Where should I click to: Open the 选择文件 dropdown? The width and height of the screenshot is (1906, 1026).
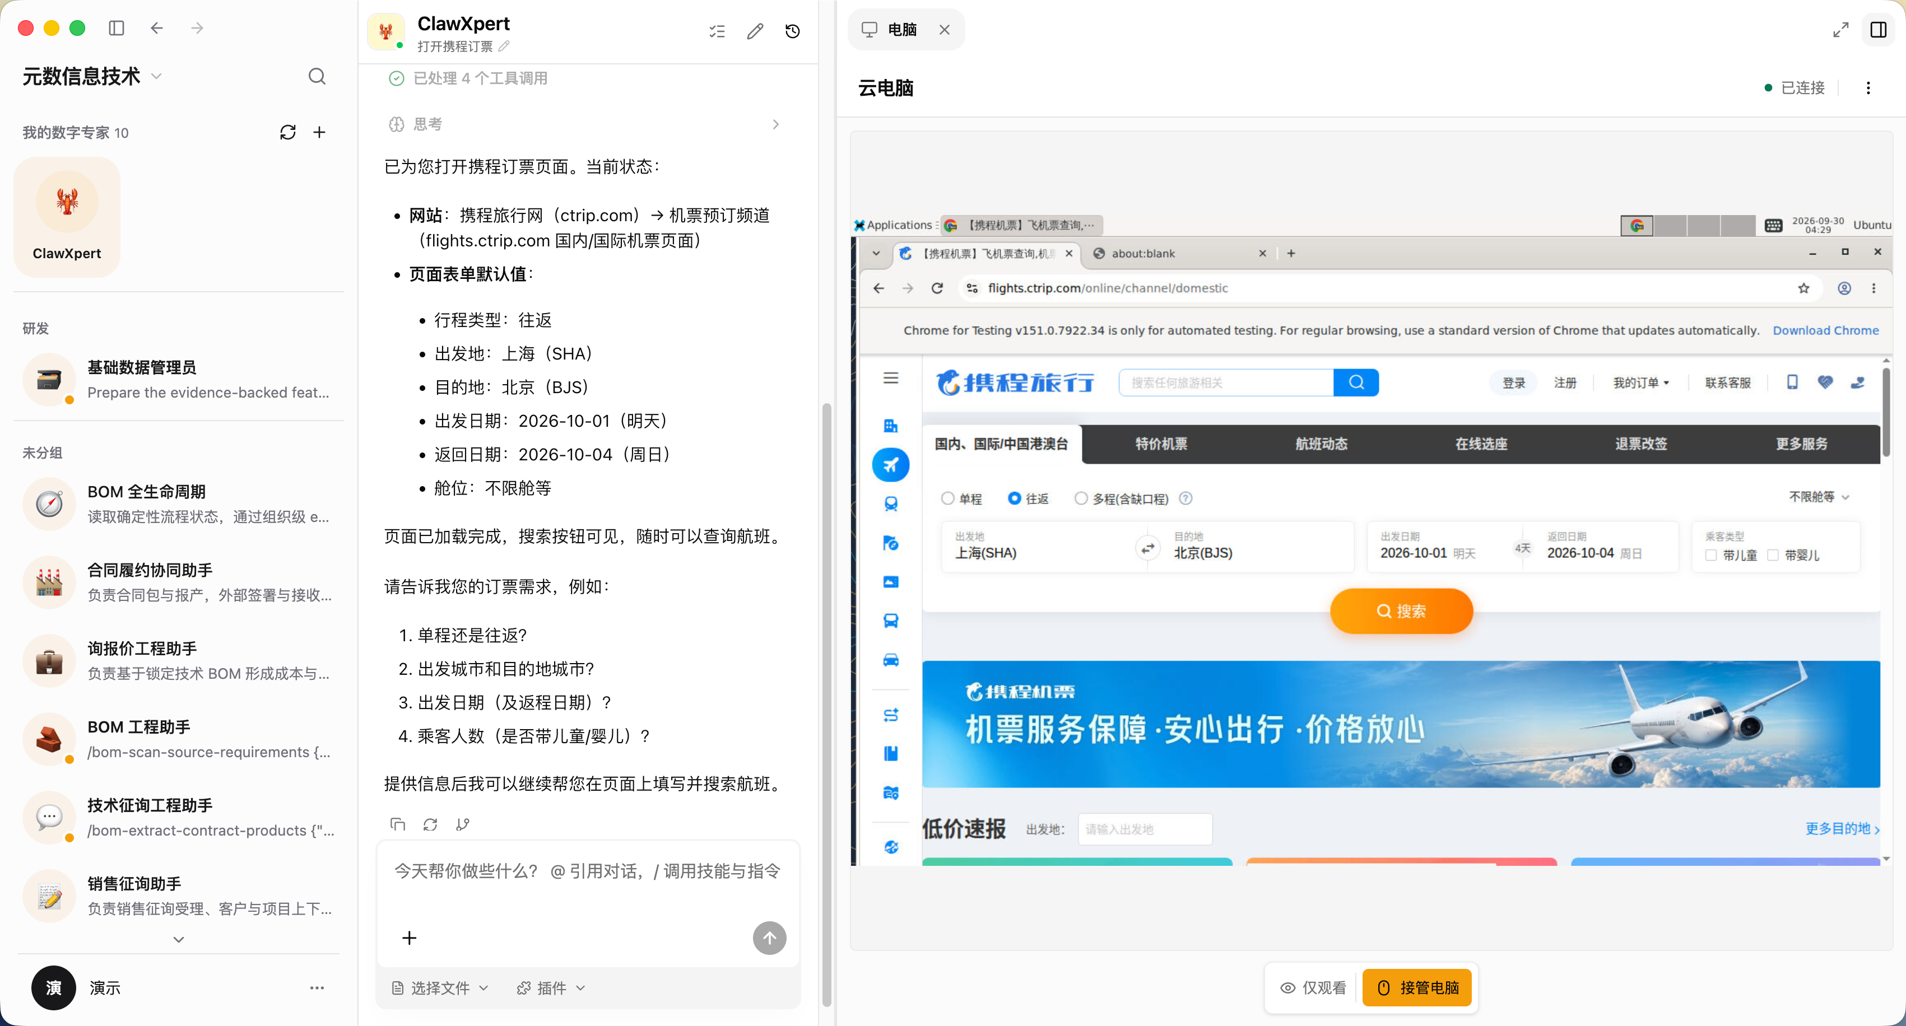440,987
